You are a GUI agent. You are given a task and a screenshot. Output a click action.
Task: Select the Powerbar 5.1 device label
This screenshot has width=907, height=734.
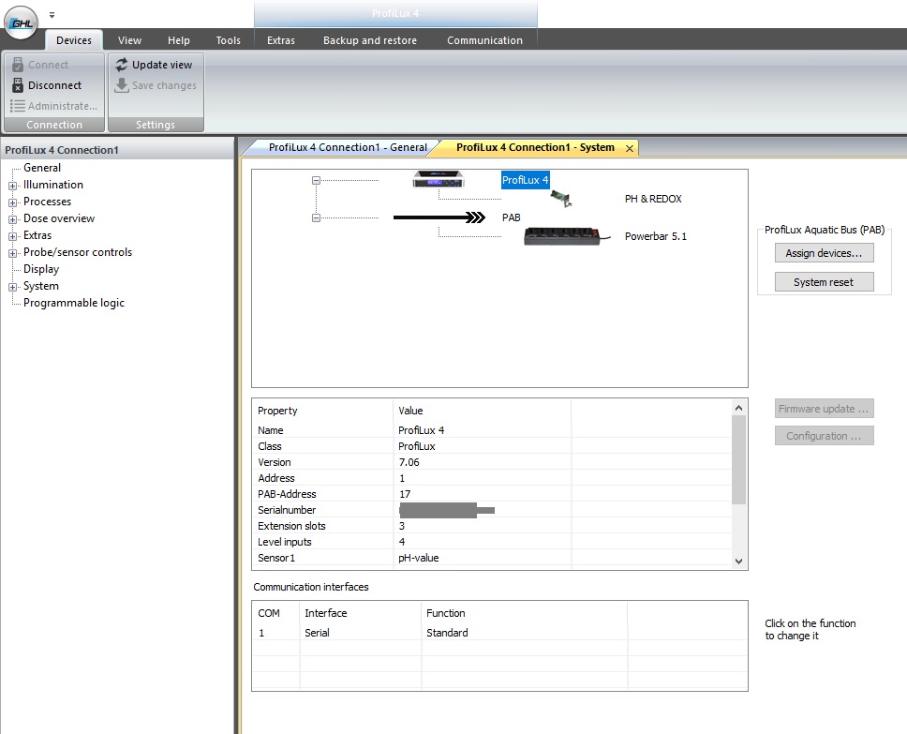point(655,236)
